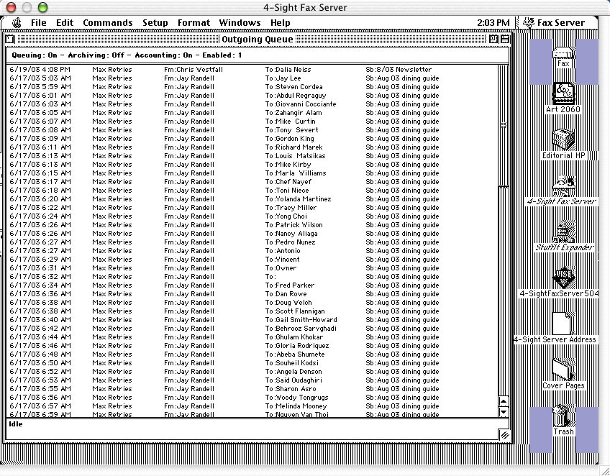
Task: Click the 2:03 PM menu bar clock
Action: tap(493, 23)
